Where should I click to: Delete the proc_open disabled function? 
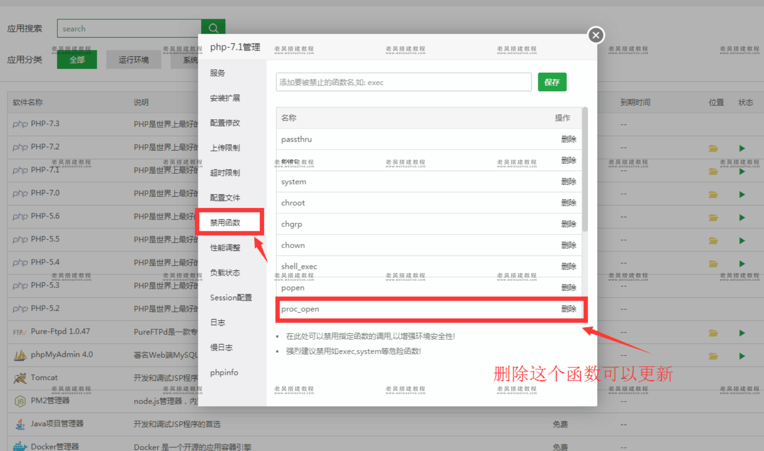coord(569,309)
